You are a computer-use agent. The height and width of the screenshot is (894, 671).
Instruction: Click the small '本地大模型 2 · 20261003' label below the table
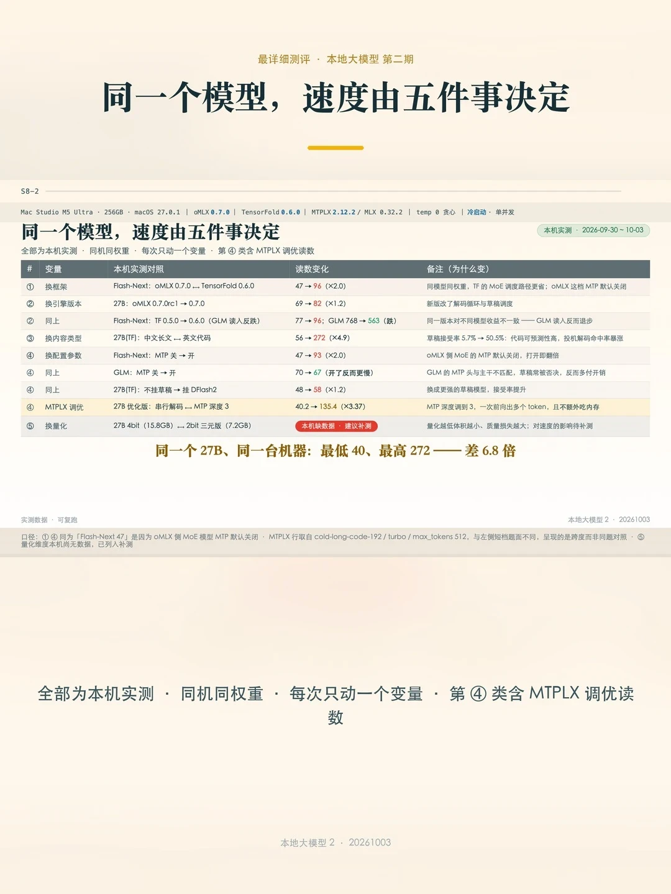click(609, 520)
